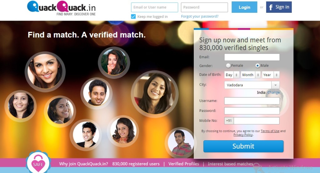The height and width of the screenshot is (173, 320).
Task: Click the Mobile No input field
Action: point(257,121)
